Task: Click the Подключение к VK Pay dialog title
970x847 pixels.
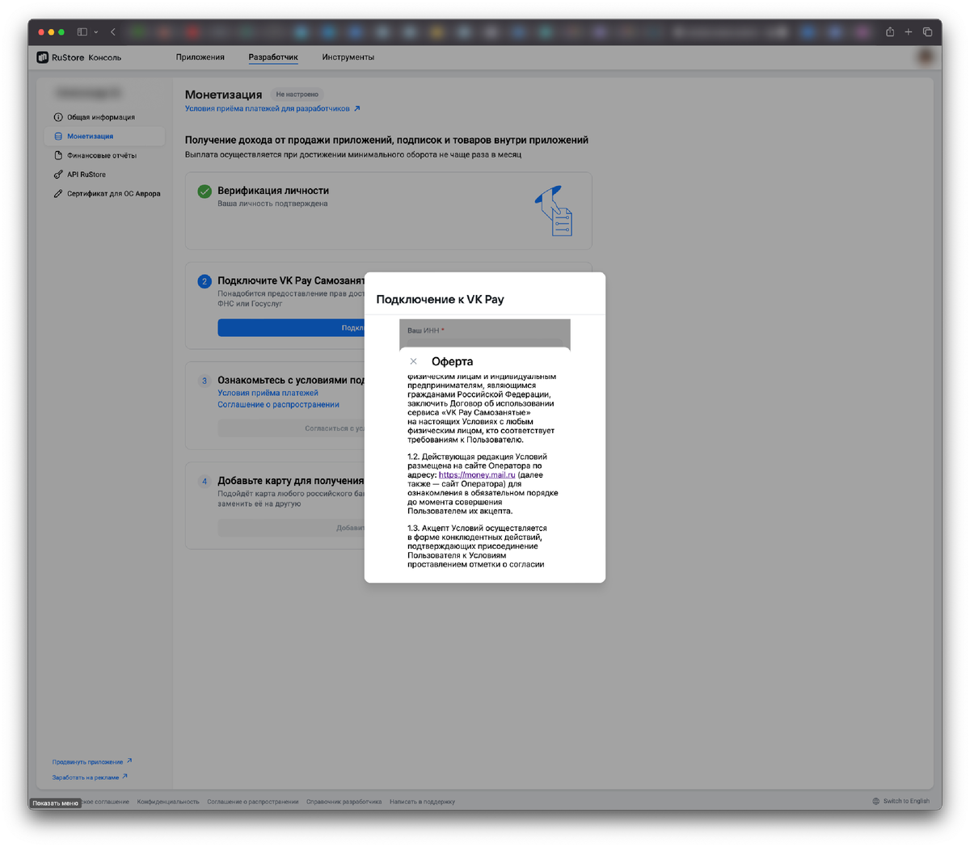Action: click(x=440, y=300)
